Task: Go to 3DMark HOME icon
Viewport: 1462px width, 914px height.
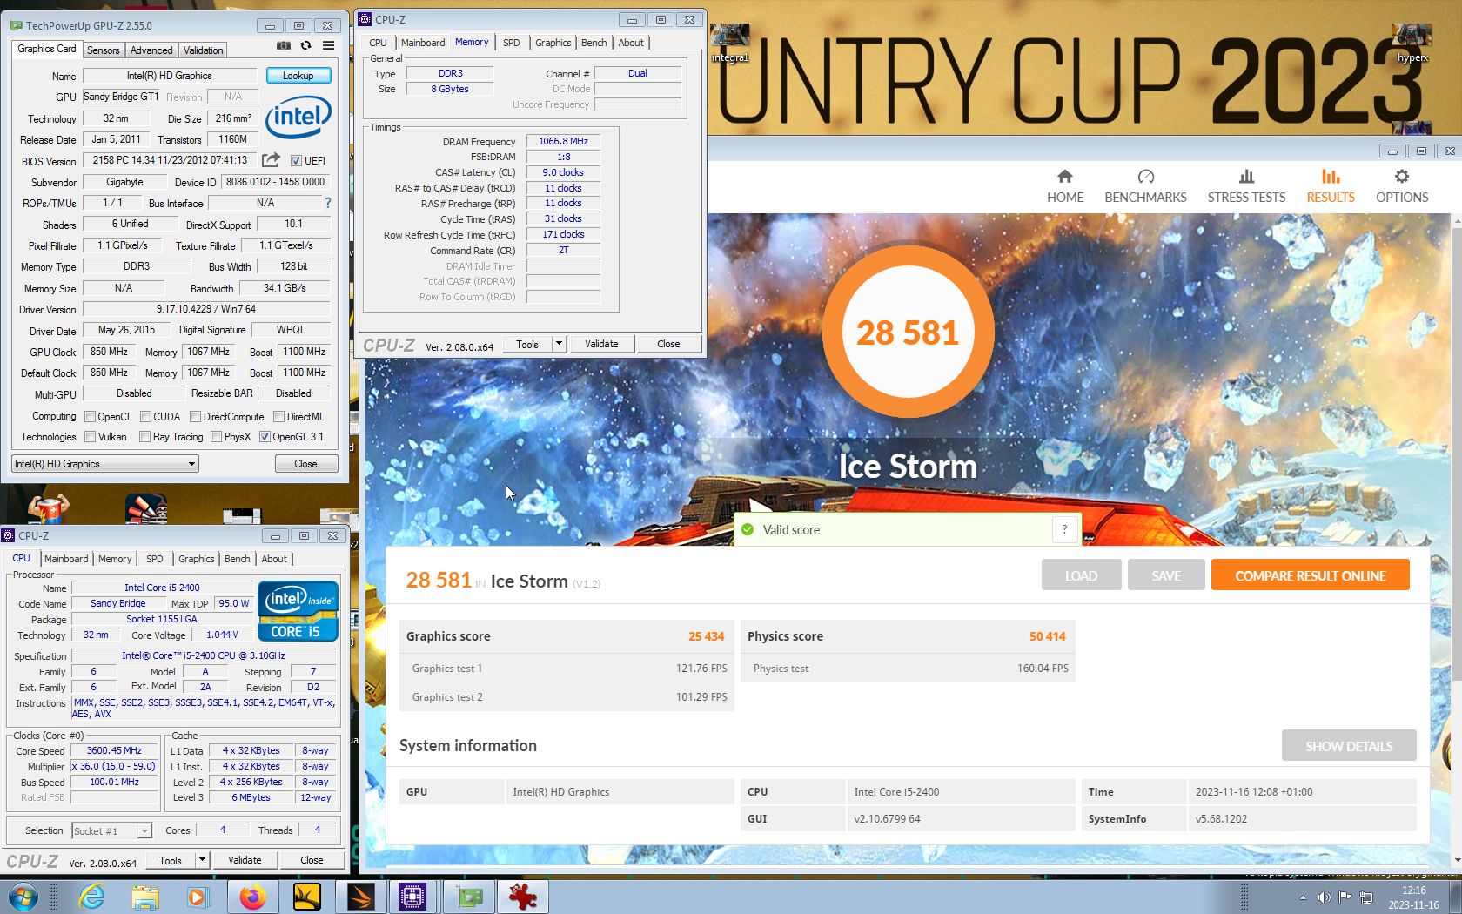Action: tap(1065, 177)
